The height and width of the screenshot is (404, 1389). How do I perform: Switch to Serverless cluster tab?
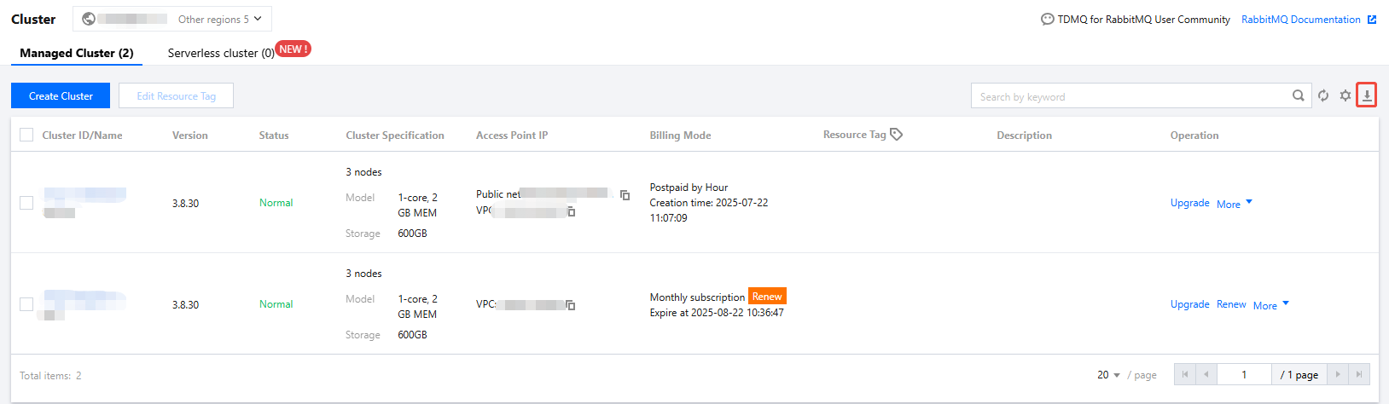point(221,53)
